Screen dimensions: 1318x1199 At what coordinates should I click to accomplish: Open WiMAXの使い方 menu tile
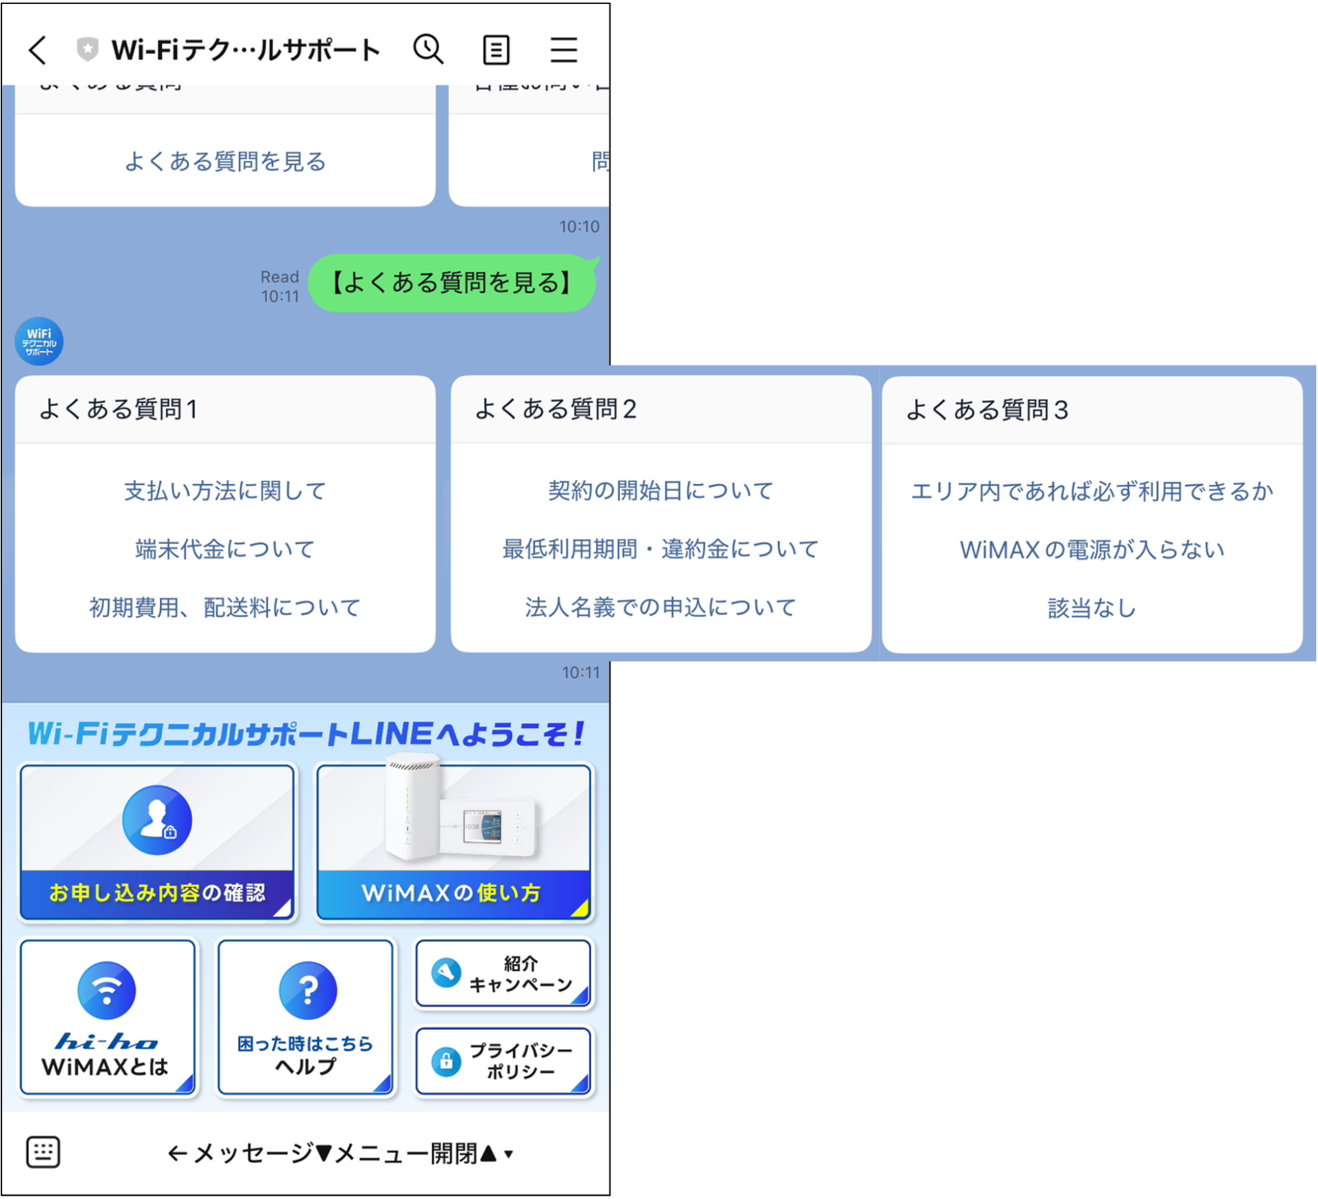pos(454,842)
